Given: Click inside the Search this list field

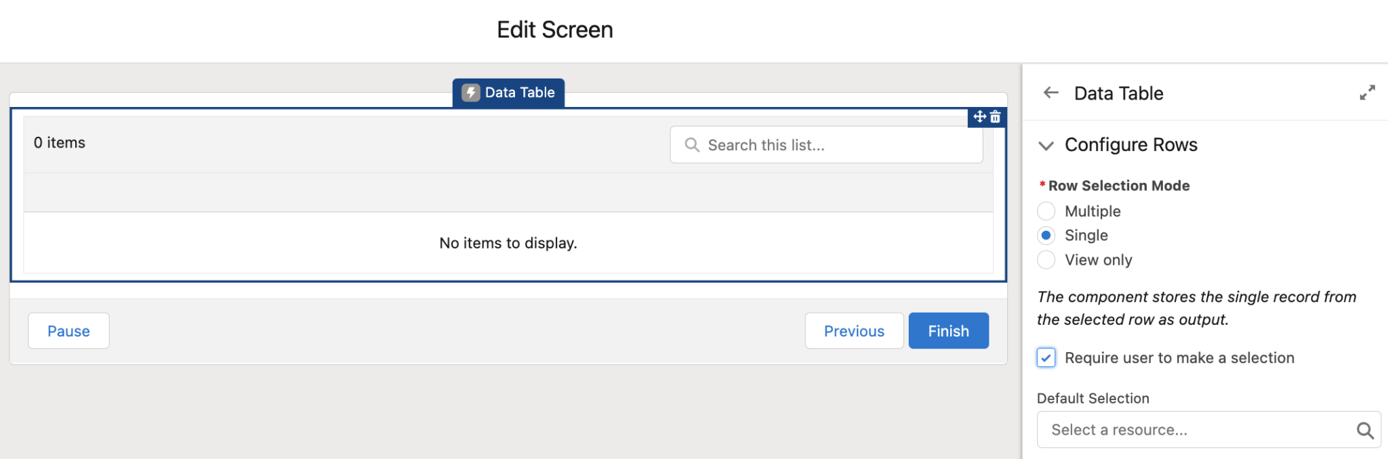Looking at the screenshot, I should (x=779, y=144).
